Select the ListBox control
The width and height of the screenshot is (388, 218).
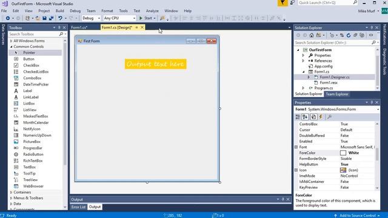pyautogui.click(x=29, y=104)
